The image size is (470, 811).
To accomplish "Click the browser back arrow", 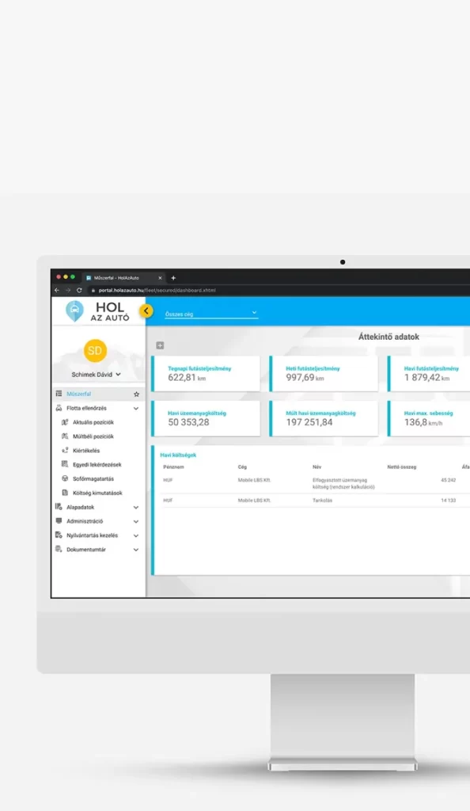I will [57, 291].
